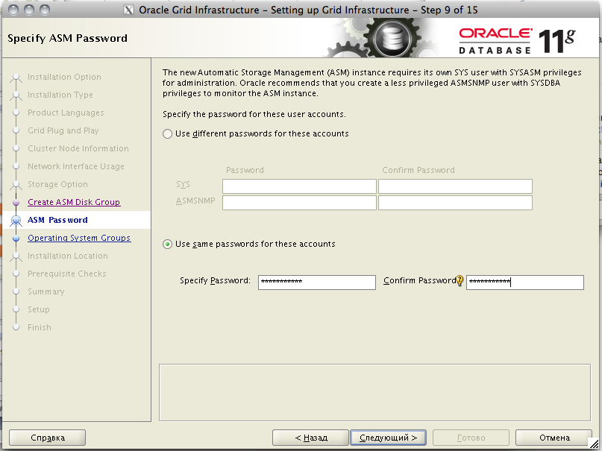Viewport: 602px width, 451px height.
Task: Select Use same passwords for these accounts
Action: point(167,245)
